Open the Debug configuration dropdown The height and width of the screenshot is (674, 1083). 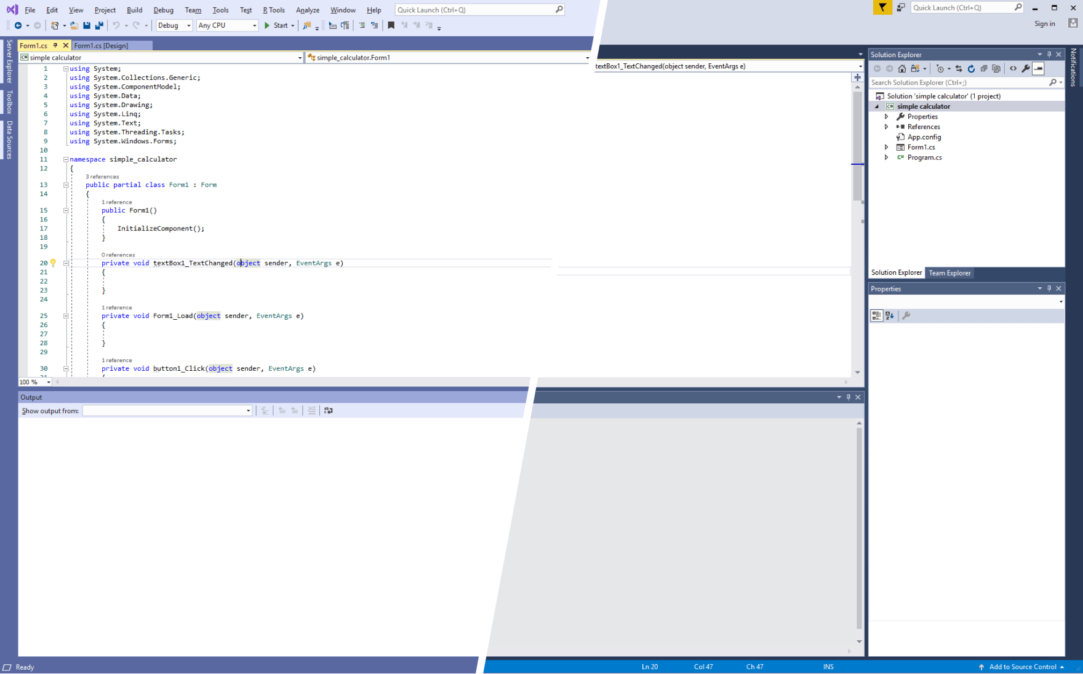pyautogui.click(x=188, y=25)
